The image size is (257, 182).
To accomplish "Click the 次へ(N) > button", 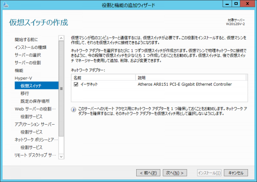I will click(x=175, y=173).
